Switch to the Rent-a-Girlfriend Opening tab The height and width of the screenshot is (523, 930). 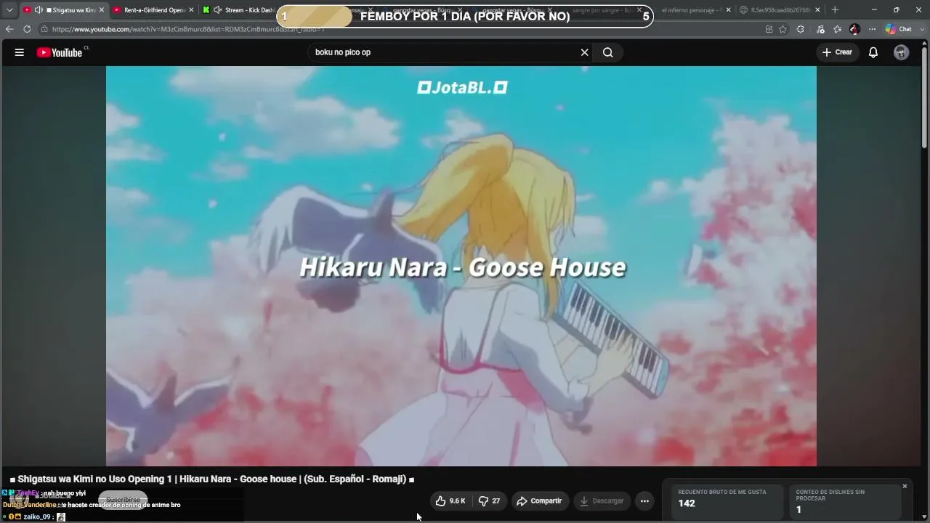154,10
